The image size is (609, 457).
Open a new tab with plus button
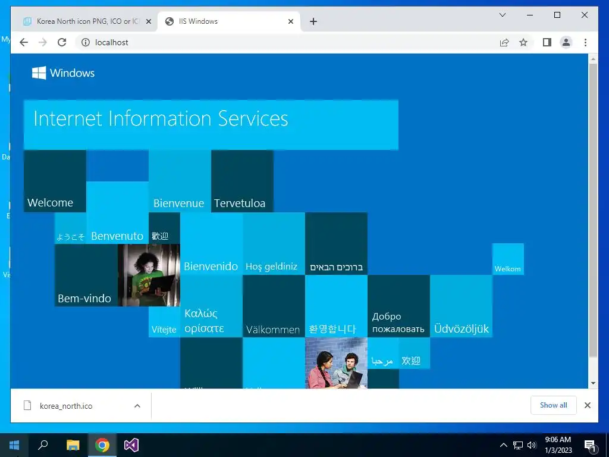(x=313, y=21)
